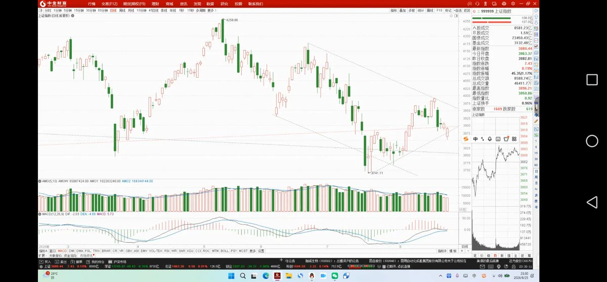Image resolution: width=607 pixels, height=282 pixels.
Task: Open indicator 设置 settings
Action: click(x=261, y=251)
